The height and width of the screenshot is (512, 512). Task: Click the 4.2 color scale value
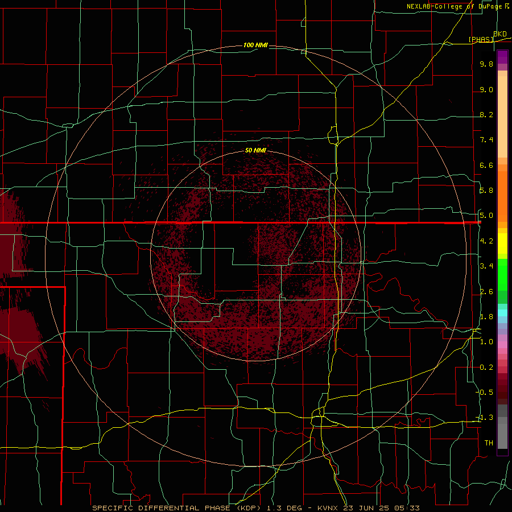click(486, 241)
